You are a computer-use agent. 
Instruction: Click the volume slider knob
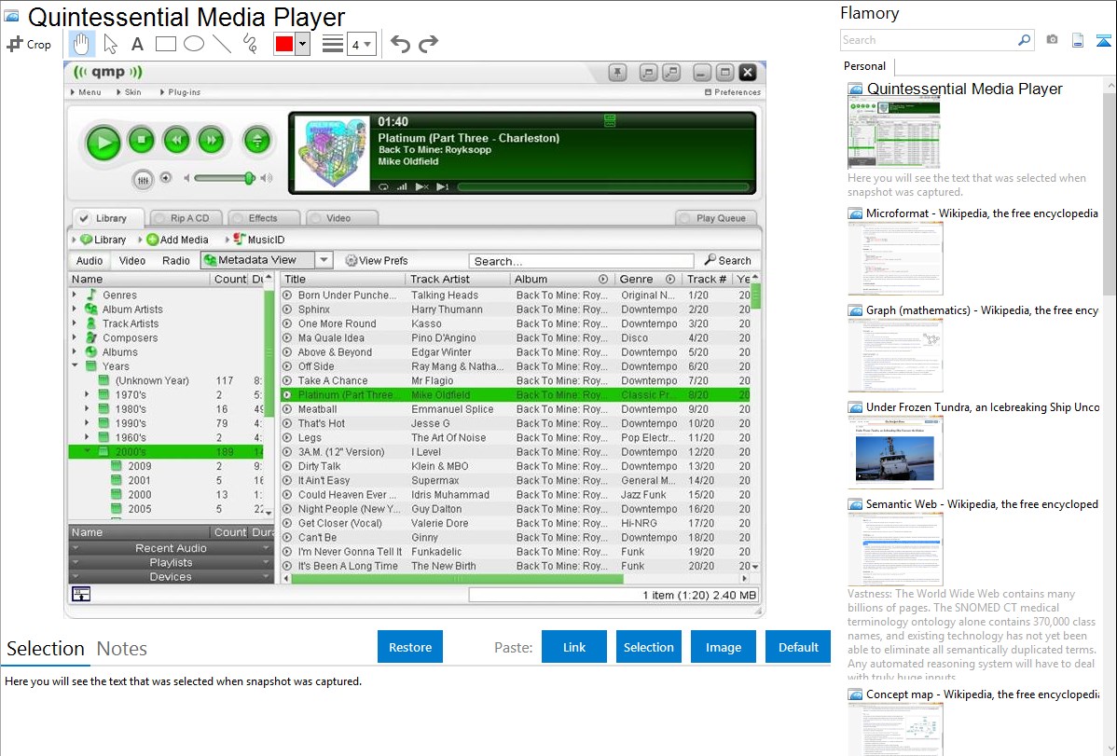pos(249,178)
